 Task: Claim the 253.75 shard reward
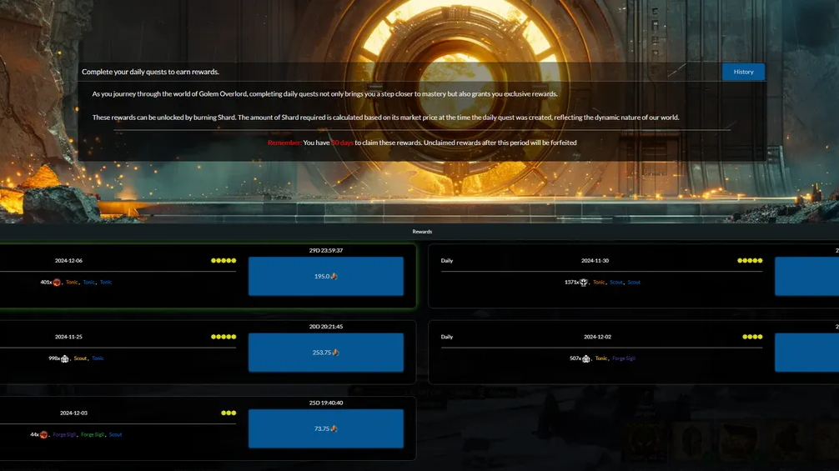(325, 353)
